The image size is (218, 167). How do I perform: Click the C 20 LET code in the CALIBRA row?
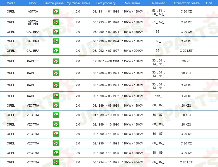186,51
